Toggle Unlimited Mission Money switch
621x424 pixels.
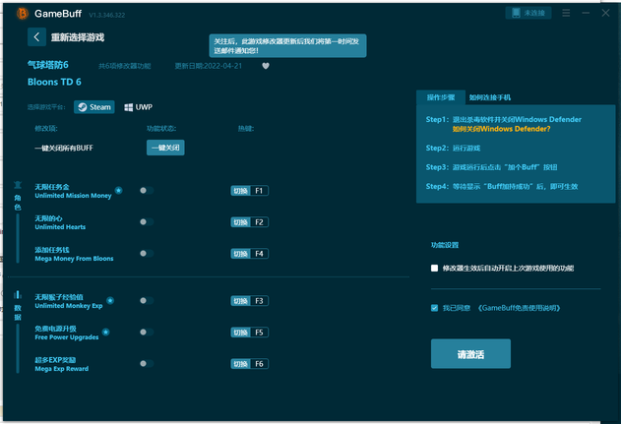(147, 191)
